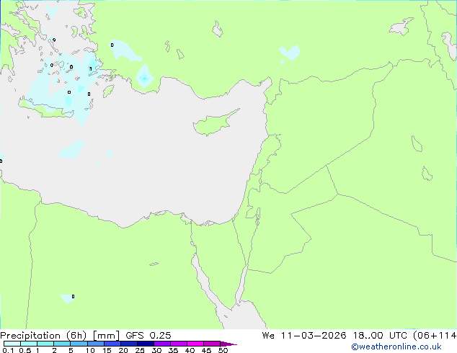The height and width of the screenshot is (353, 457).
Task: Click the '[mm]' unit label
Action: (x=106, y=336)
